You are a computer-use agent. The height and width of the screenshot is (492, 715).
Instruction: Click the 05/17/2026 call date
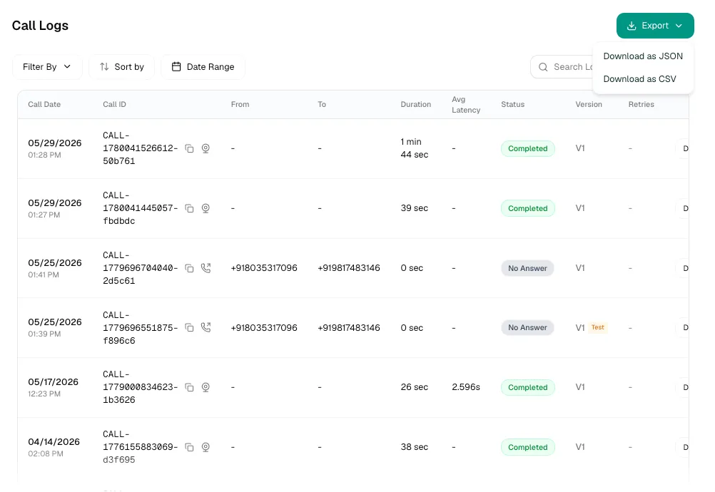tap(53, 382)
